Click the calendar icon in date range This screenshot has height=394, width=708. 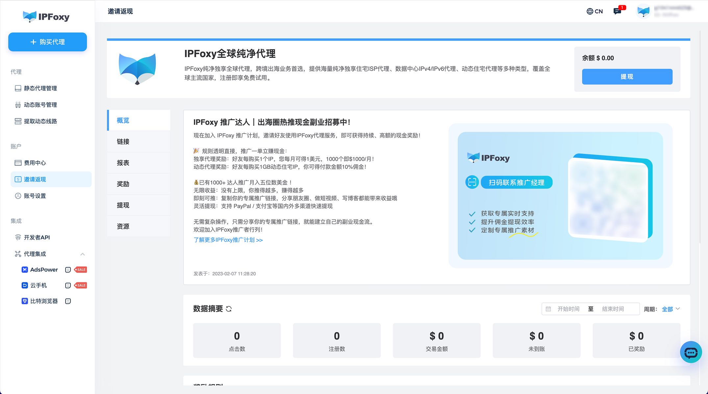pyautogui.click(x=548, y=309)
